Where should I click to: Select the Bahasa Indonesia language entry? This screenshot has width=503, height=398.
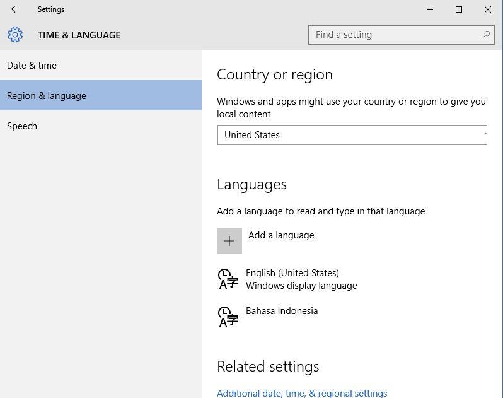tap(268, 317)
